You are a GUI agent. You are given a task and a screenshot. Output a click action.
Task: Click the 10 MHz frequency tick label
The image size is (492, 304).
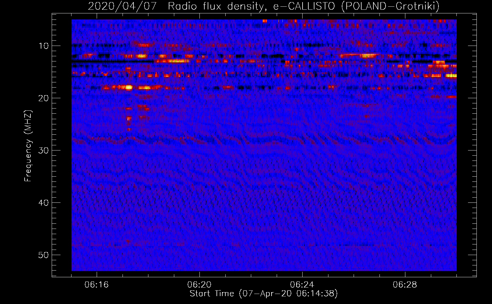[x=44, y=46]
